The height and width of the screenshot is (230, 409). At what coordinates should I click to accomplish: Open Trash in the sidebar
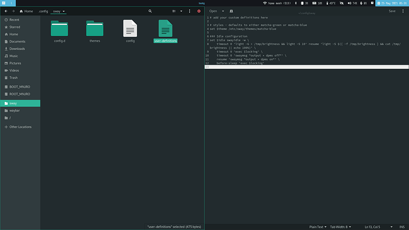(x=20, y=78)
